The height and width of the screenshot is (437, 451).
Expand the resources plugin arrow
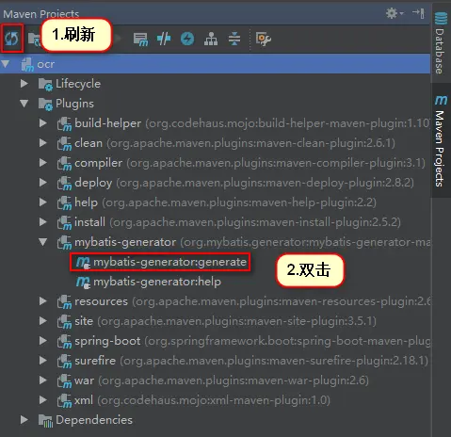pos(43,301)
